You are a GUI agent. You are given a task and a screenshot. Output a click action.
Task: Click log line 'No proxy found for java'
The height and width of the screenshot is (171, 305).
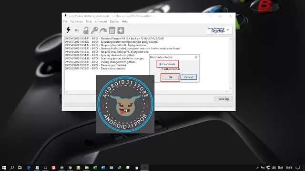pos(107,52)
